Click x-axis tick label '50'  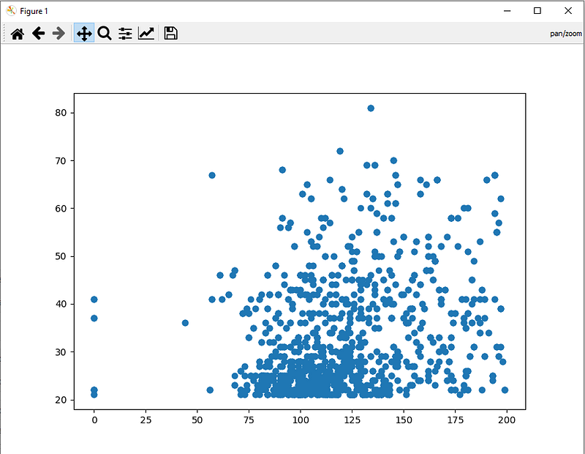[x=197, y=420]
